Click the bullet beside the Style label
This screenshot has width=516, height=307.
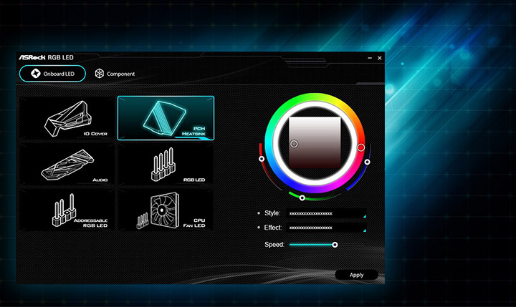click(259, 213)
